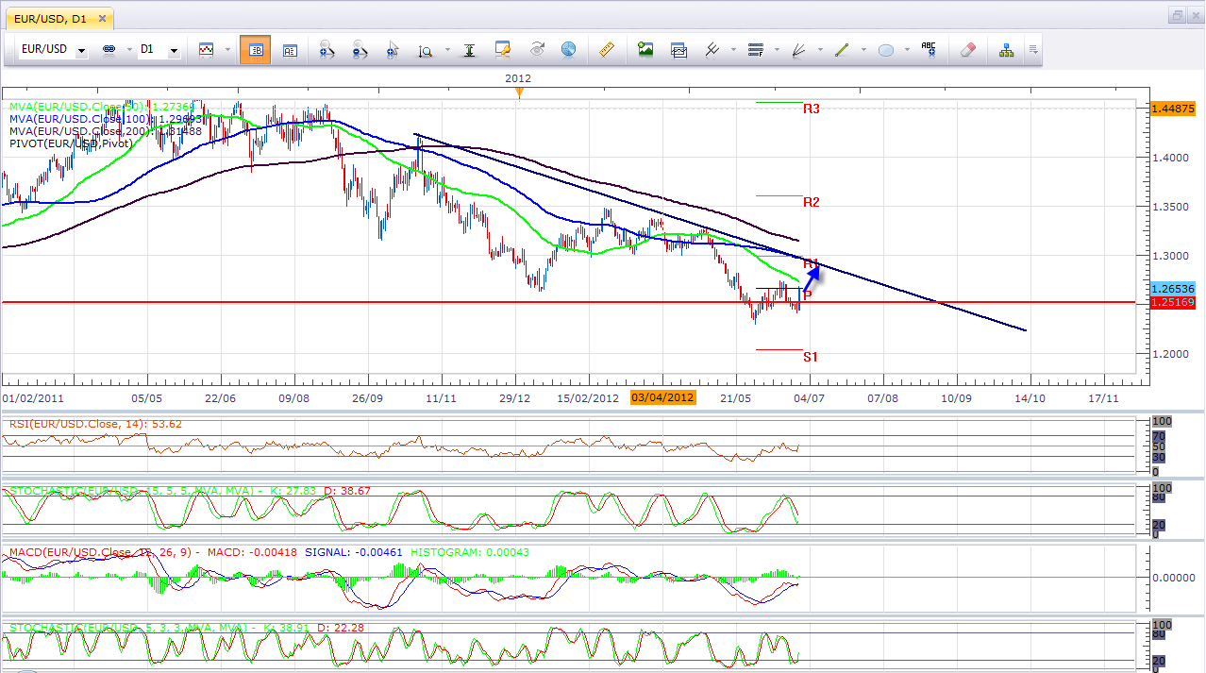Click the blue globe radar icon
This screenshot has height=673, width=1206.
point(568,49)
